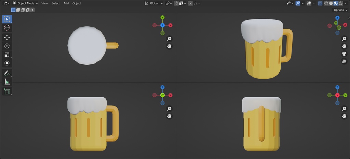Open the Add menu
The image size is (350, 159).
[x=66, y=3]
